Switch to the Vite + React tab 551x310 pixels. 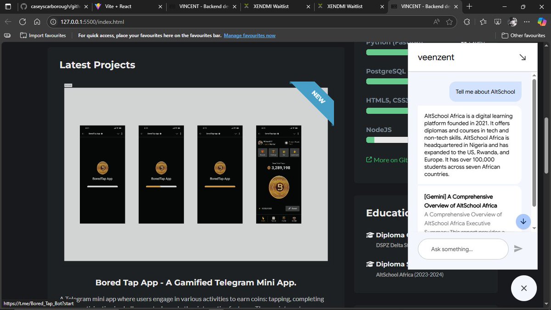[x=128, y=6]
